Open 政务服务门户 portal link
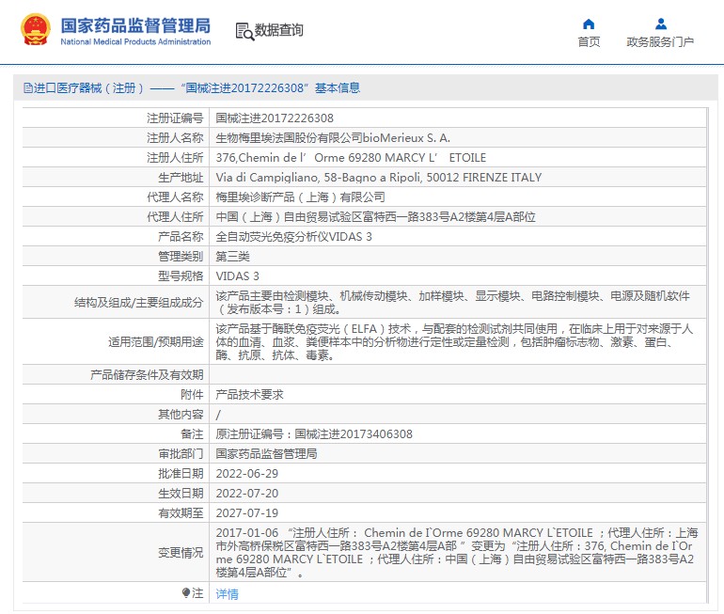This screenshot has width=724, height=614. click(x=660, y=42)
